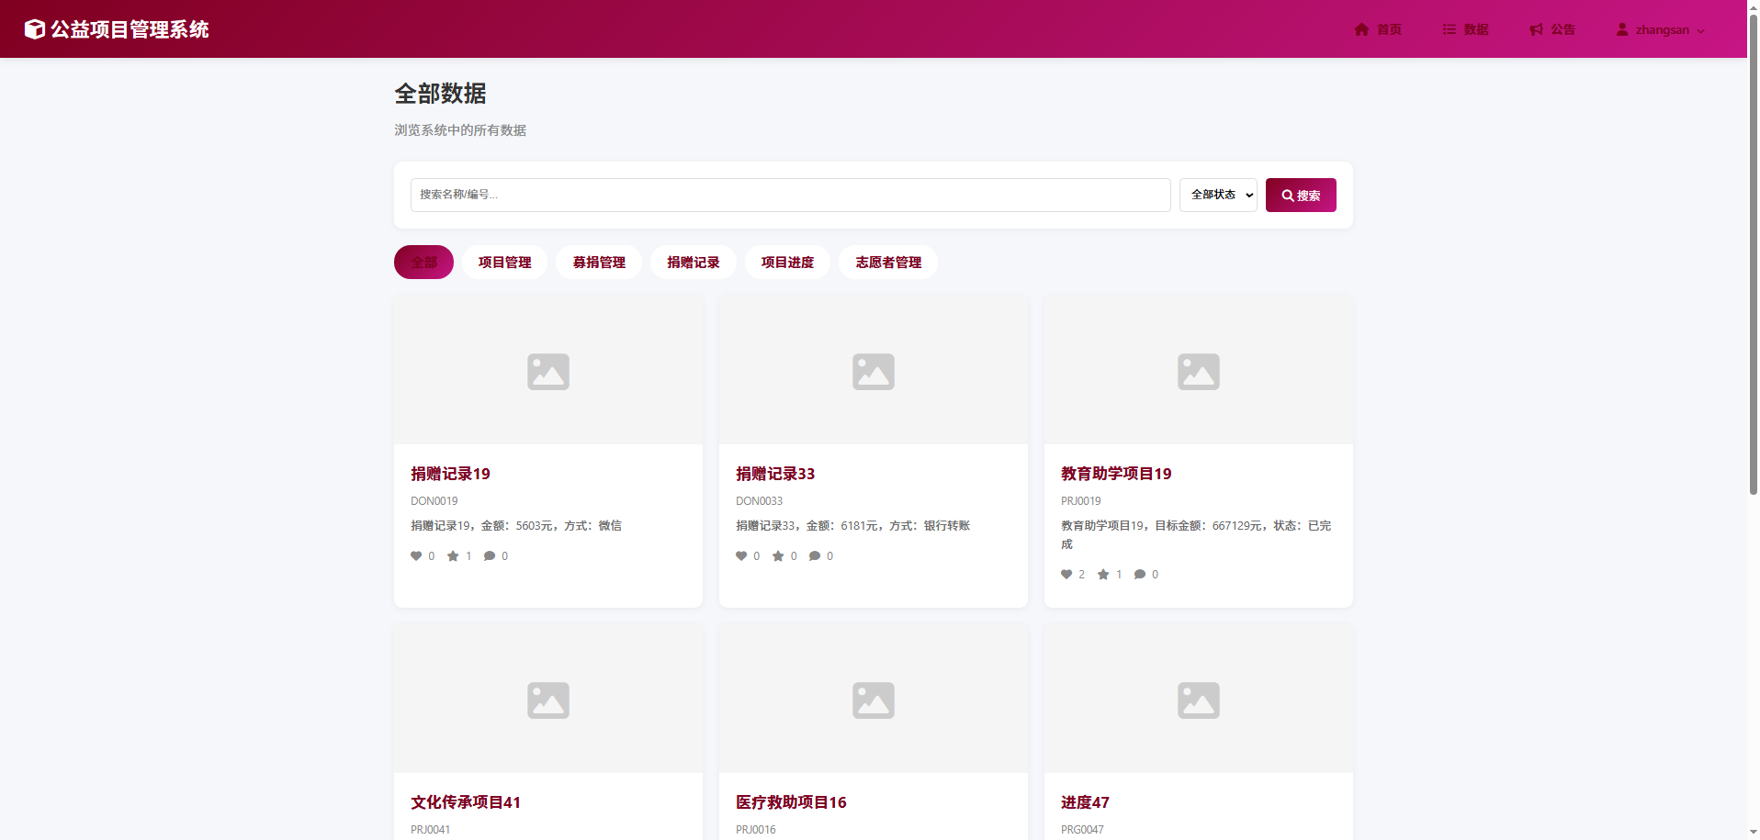Click the megaphone icon next to 公告

(1536, 29)
